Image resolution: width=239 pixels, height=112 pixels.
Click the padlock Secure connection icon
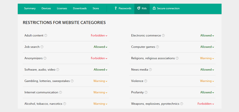tap(154, 8)
